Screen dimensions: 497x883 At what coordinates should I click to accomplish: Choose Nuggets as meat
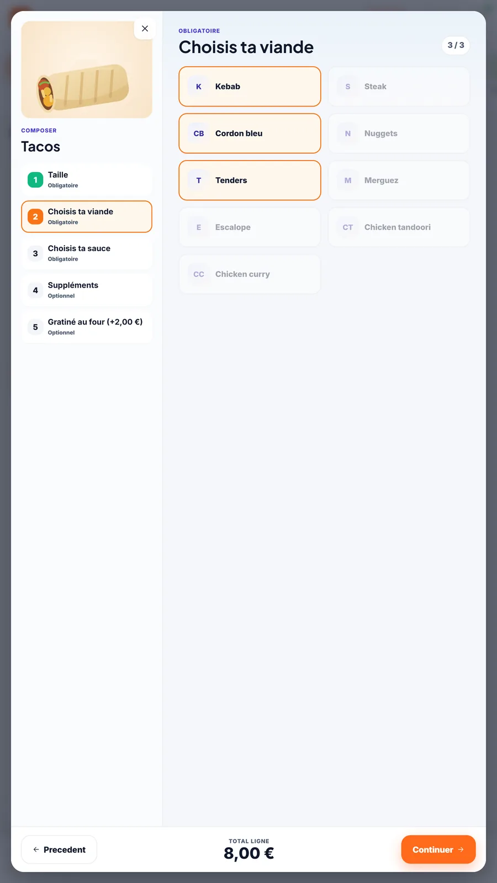tap(399, 134)
